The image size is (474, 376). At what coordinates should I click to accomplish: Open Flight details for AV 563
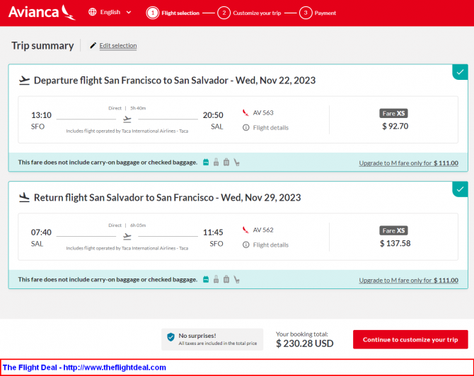tap(270, 128)
